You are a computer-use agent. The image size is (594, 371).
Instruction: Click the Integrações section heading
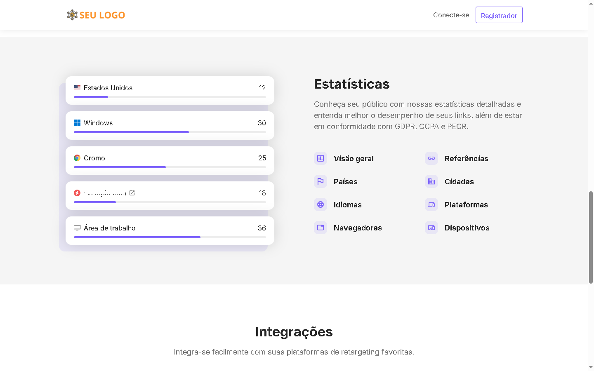(x=294, y=332)
